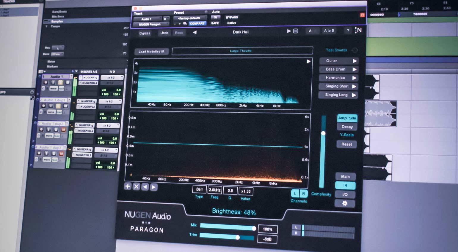Click the Y-Scale Reset button

(347, 144)
